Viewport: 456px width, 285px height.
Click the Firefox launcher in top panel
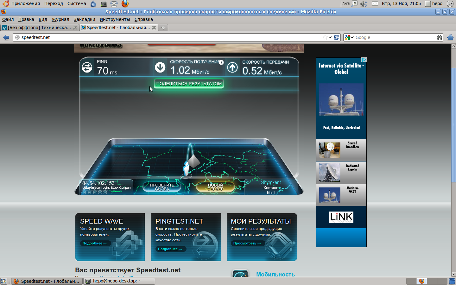pyautogui.click(x=125, y=3)
